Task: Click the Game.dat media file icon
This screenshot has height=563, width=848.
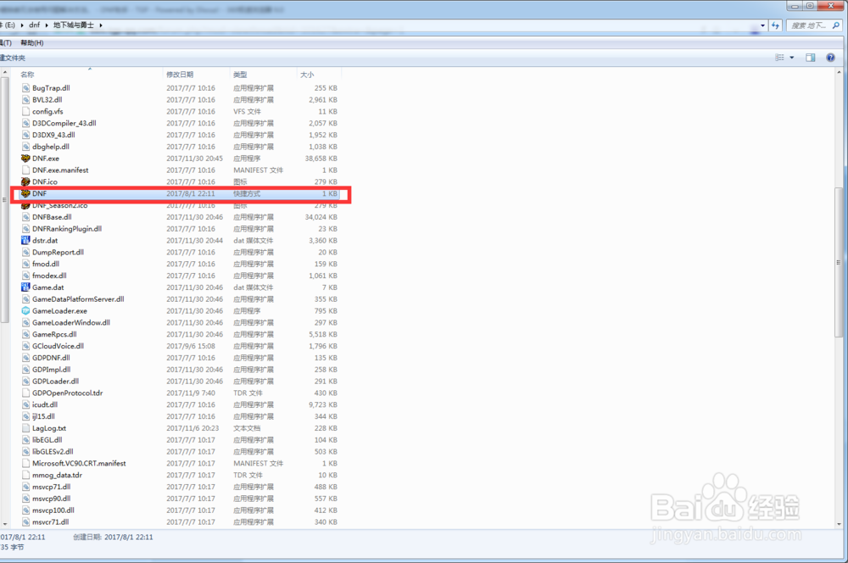Action: (25, 287)
